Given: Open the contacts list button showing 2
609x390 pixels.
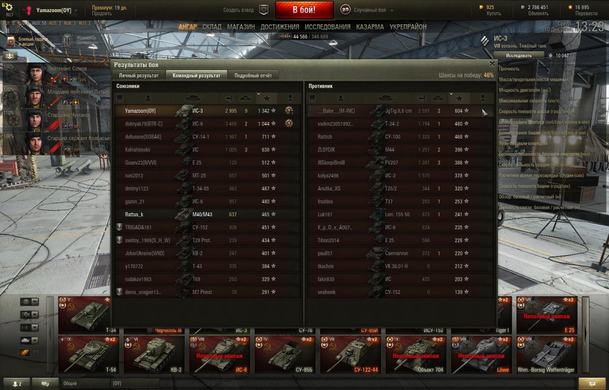Looking at the screenshot, I should point(17,383).
